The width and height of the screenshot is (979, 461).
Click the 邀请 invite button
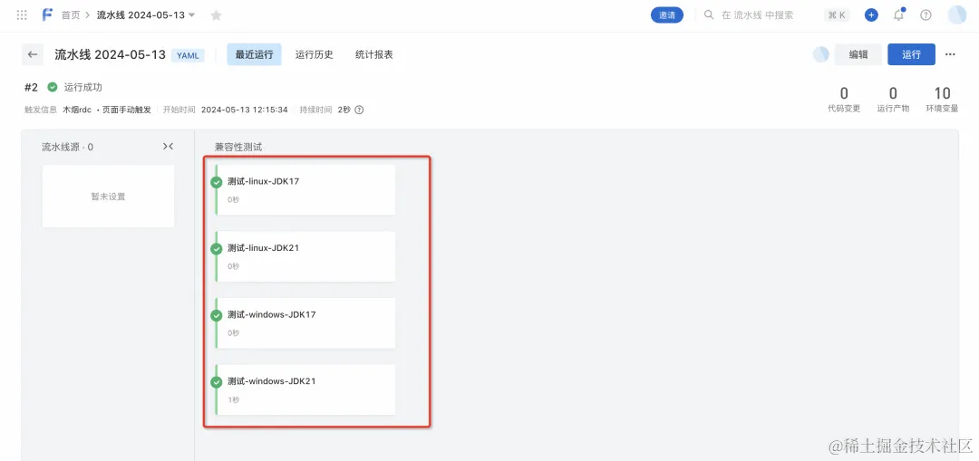(x=667, y=15)
